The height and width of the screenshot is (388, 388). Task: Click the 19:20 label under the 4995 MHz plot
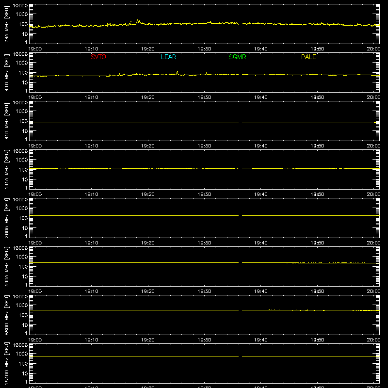pyautogui.click(x=148, y=291)
